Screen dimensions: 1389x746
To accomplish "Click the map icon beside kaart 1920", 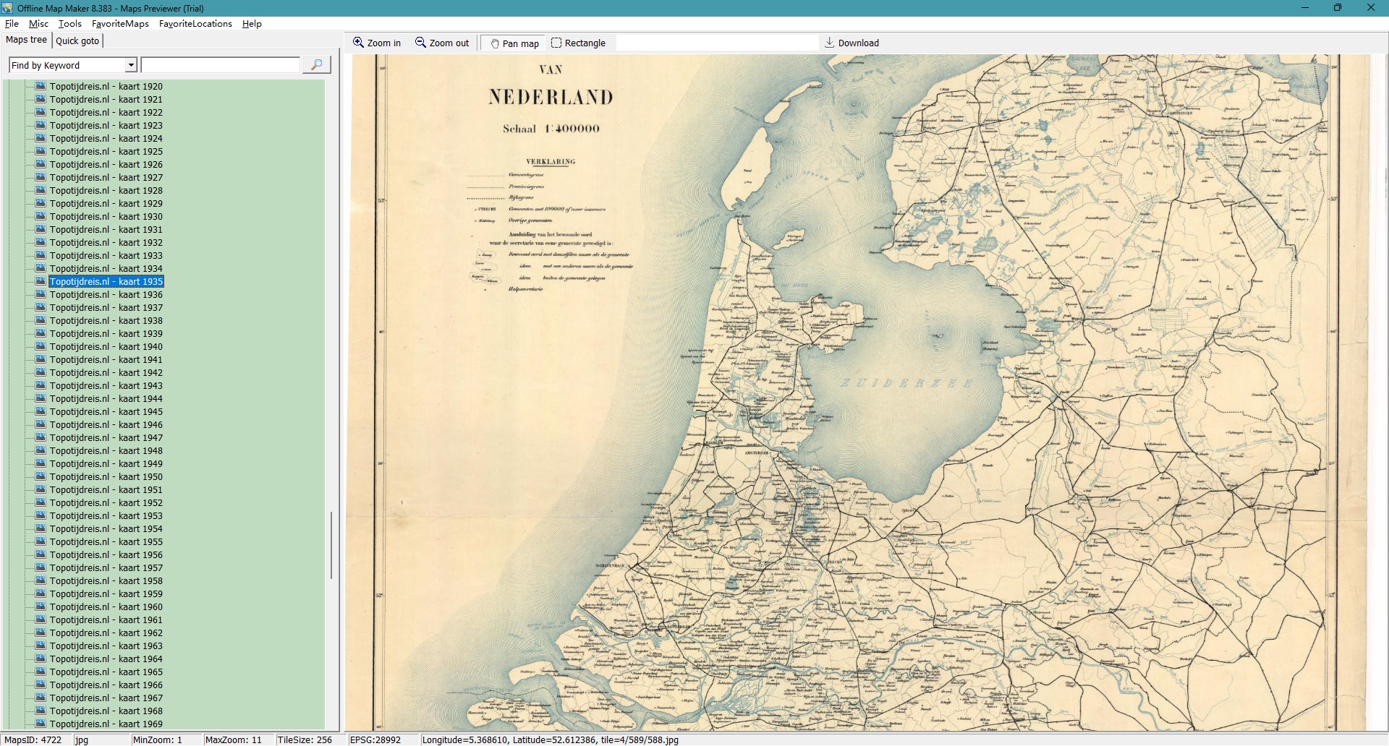I will click(x=41, y=86).
